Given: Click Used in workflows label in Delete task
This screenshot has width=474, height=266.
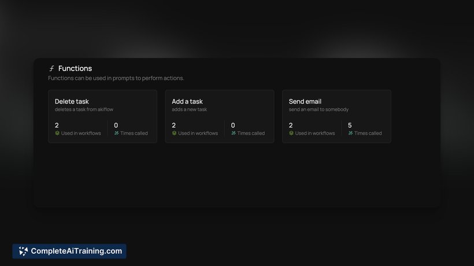Looking at the screenshot, I should pyautogui.click(x=81, y=133).
